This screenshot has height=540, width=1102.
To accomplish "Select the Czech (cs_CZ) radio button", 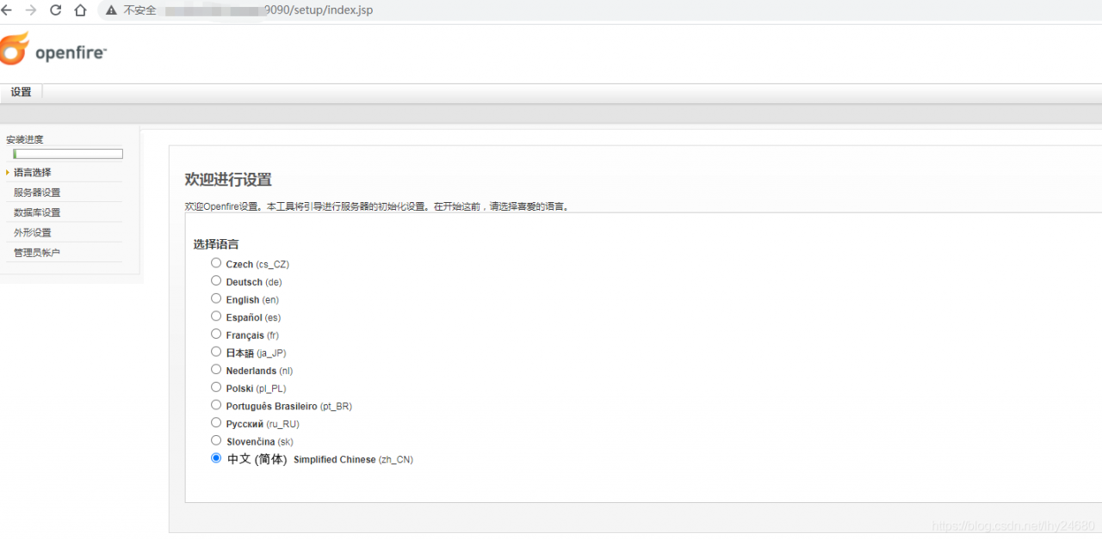I will 216,263.
